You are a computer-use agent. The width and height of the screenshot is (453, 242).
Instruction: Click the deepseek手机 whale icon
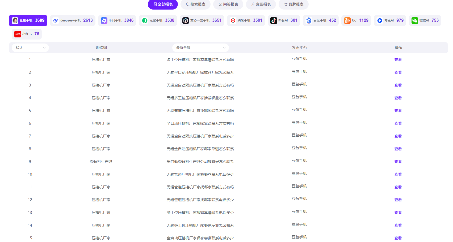pos(56,20)
